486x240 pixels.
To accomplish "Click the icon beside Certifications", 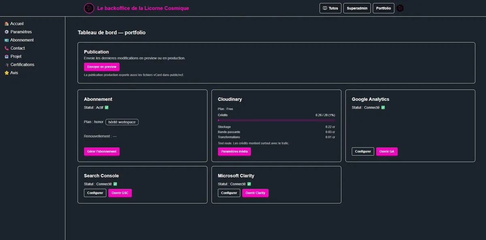I will click(x=6, y=65).
